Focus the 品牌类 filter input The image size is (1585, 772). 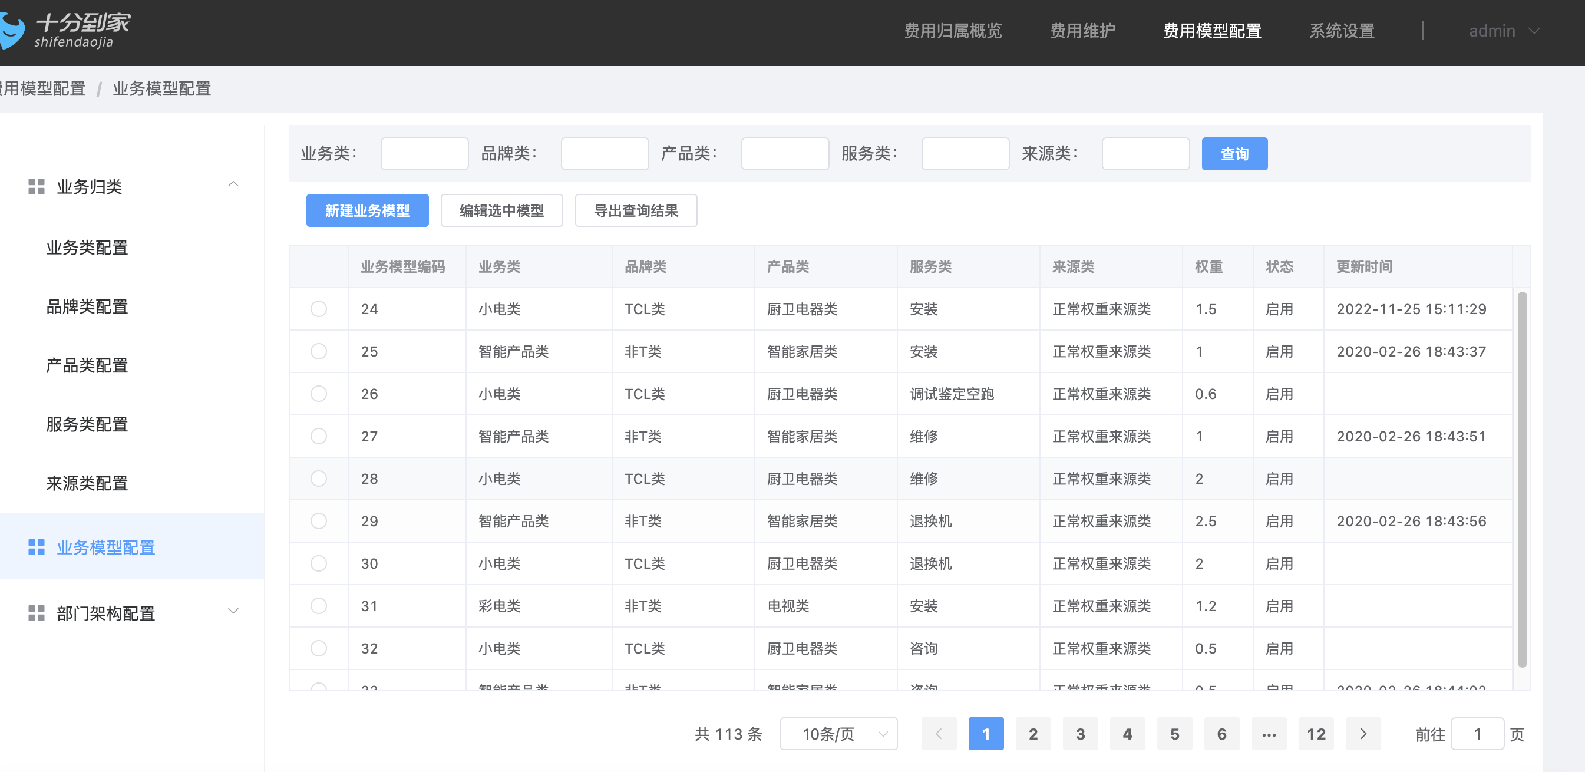(605, 153)
